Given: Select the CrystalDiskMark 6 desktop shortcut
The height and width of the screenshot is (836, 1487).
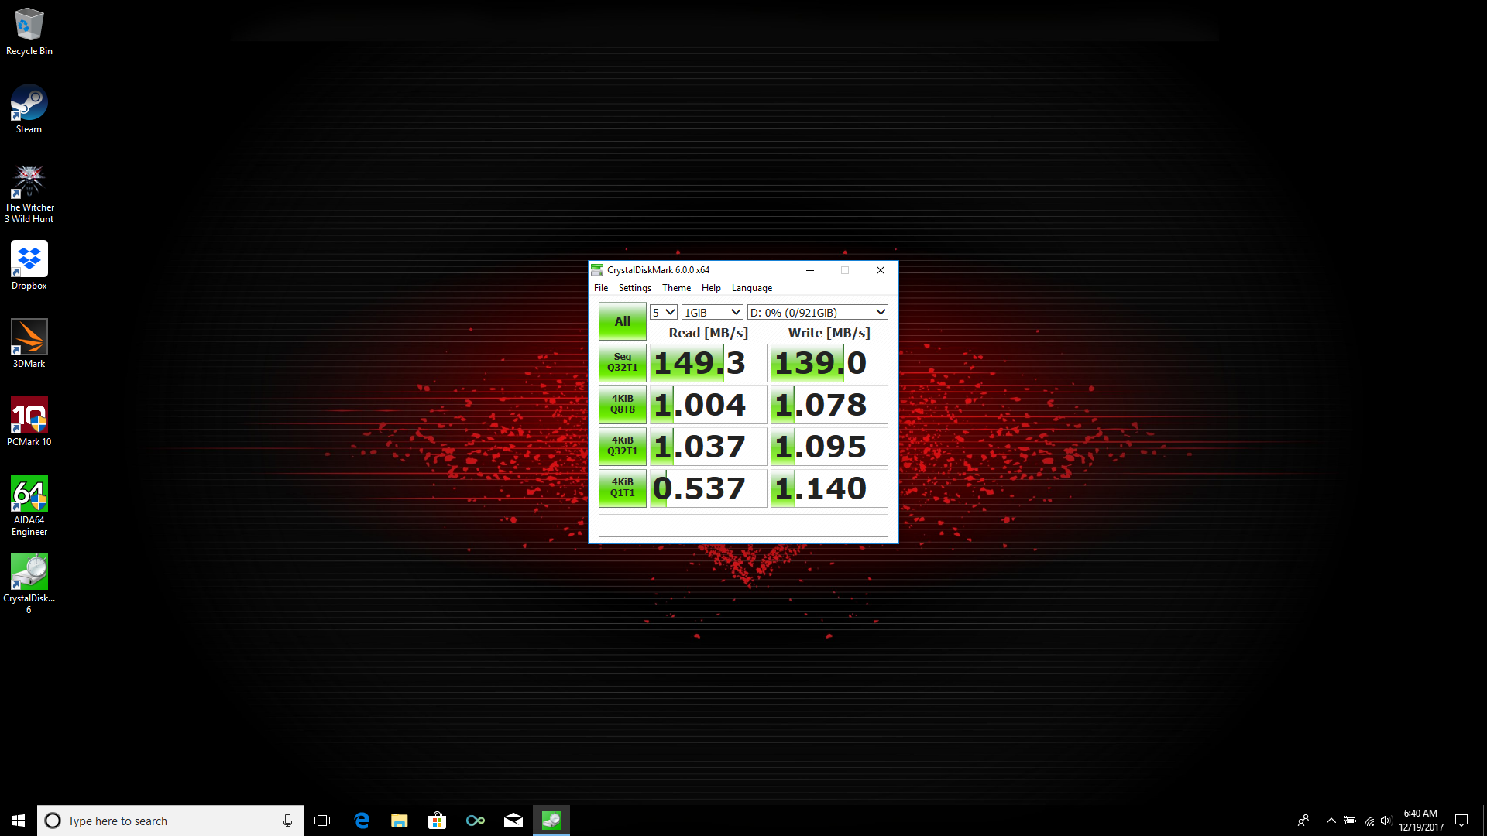Looking at the screenshot, I should click(29, 573).
